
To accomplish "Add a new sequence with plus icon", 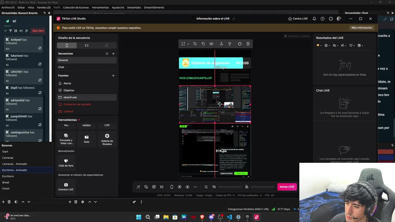I will (x=113, y=54).
